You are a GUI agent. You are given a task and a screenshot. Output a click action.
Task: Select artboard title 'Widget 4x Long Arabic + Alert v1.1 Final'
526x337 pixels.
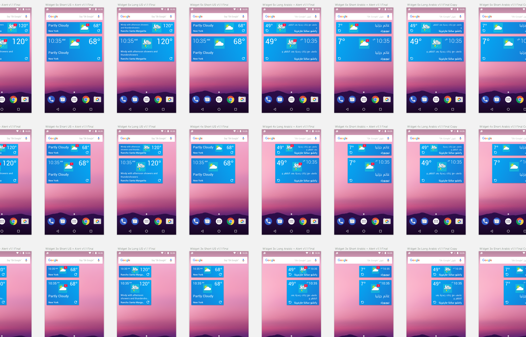(x=288, y=127)
